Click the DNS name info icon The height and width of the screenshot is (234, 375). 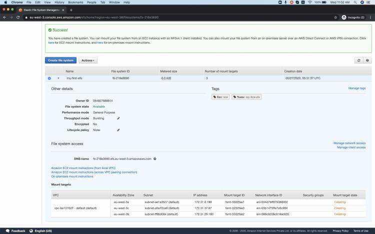click(155, 158)
